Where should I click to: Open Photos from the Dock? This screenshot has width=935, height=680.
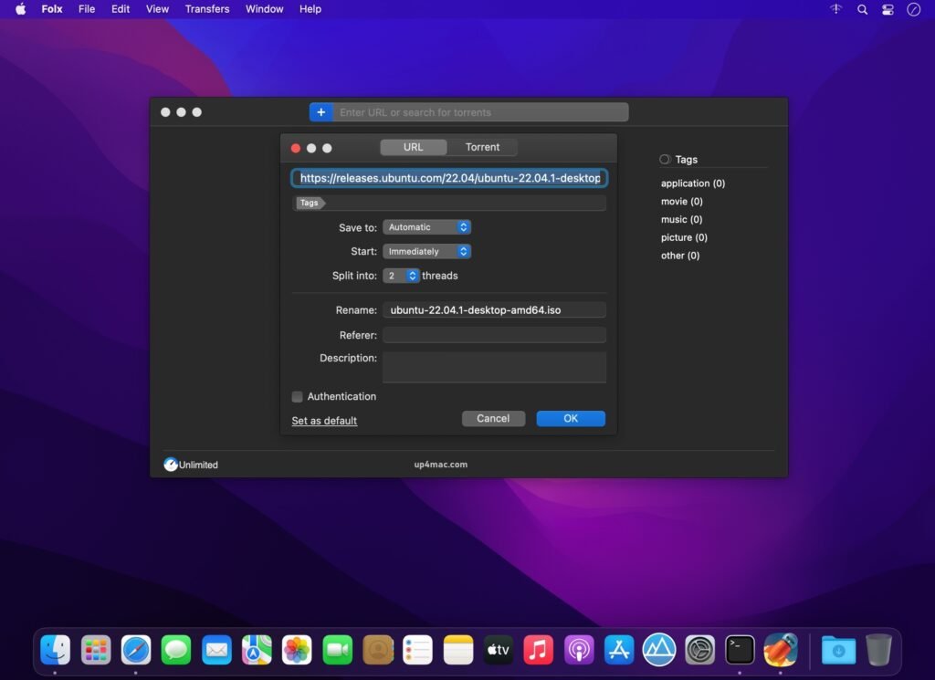[x=297, y=650]
